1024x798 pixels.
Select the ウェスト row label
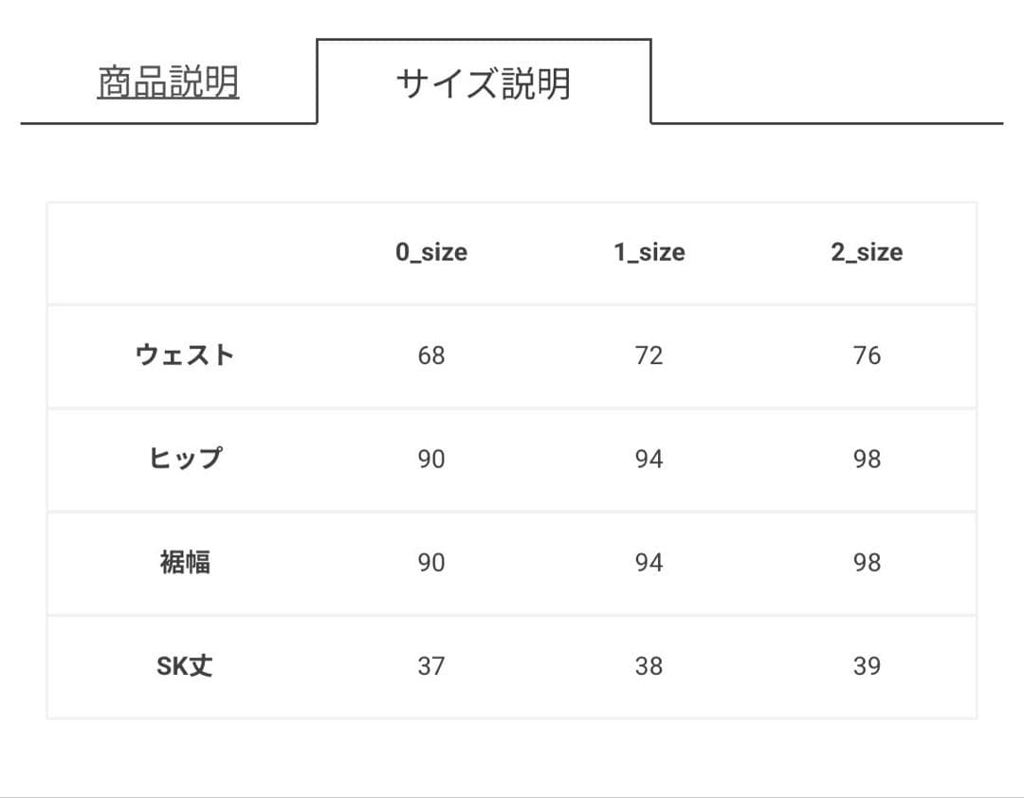click(x=185, y=355)
